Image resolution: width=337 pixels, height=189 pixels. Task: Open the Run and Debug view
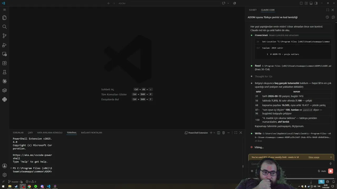(x=4, y=45)
